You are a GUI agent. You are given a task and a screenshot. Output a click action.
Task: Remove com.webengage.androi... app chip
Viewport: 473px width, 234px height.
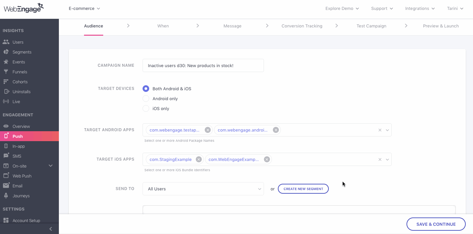(x=276, y=130)
